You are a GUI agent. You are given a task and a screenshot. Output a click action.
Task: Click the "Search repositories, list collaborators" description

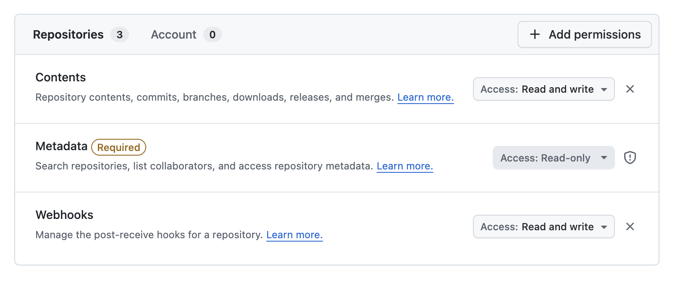click(204, 166)
